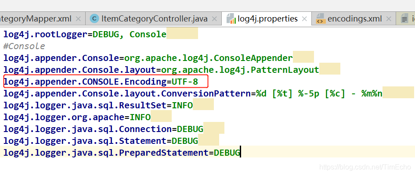Click the UTF-8 encoding value
The height and width of the screenshot is (175, 415).
(x=185, y=82)
